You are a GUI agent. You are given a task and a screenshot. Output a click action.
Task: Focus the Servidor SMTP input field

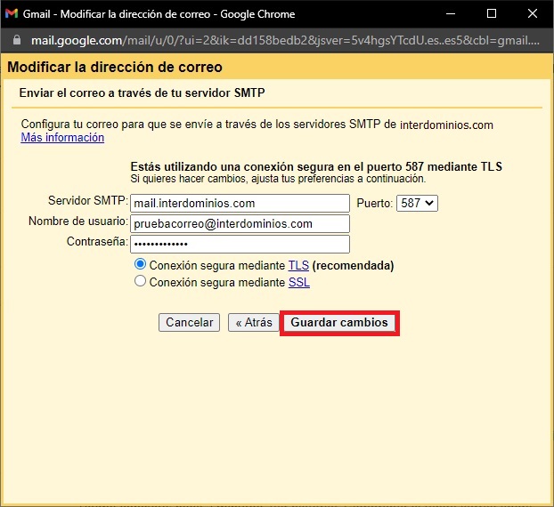[x=240, y=203]
